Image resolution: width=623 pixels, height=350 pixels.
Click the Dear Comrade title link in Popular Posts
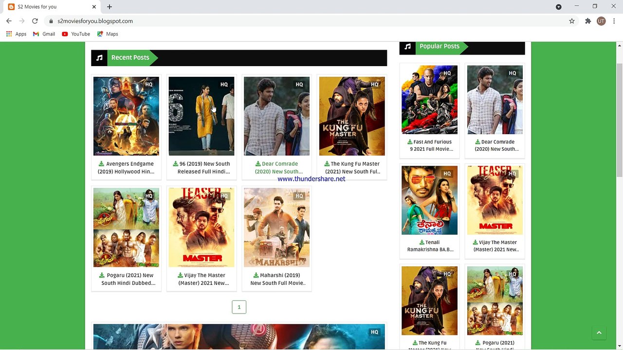click(x=496, y=146)
